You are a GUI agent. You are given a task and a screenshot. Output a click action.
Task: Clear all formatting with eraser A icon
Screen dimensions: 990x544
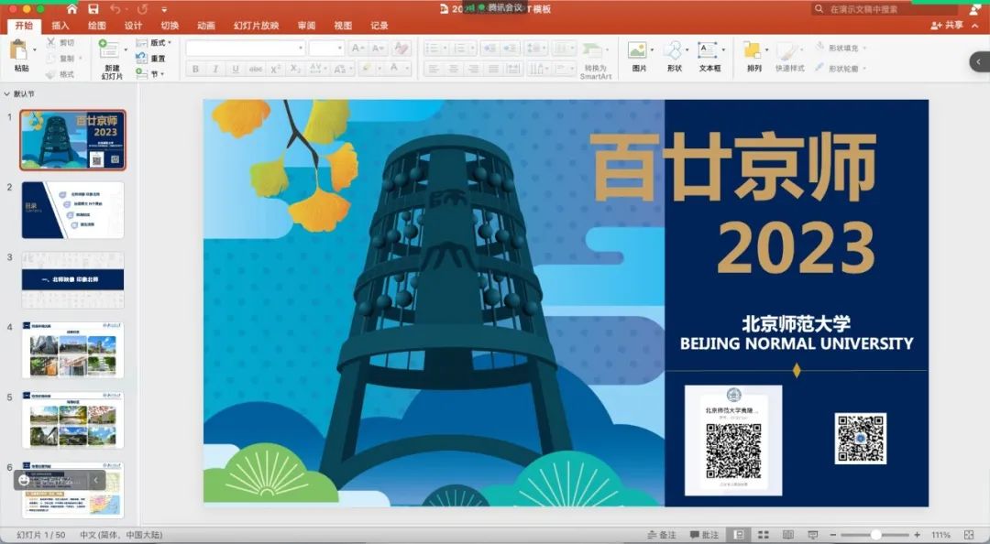point(401,48)
